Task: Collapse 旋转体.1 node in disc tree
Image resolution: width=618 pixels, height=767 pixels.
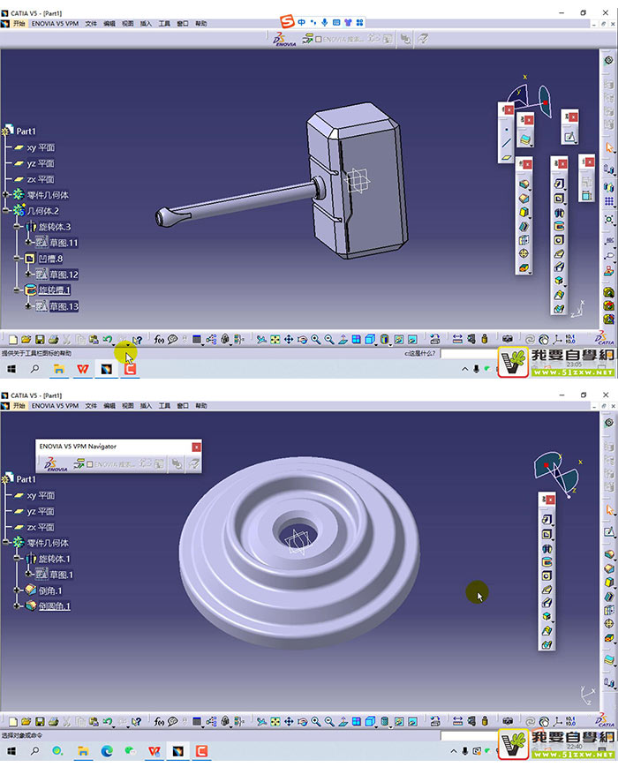Action: point(17,558)
